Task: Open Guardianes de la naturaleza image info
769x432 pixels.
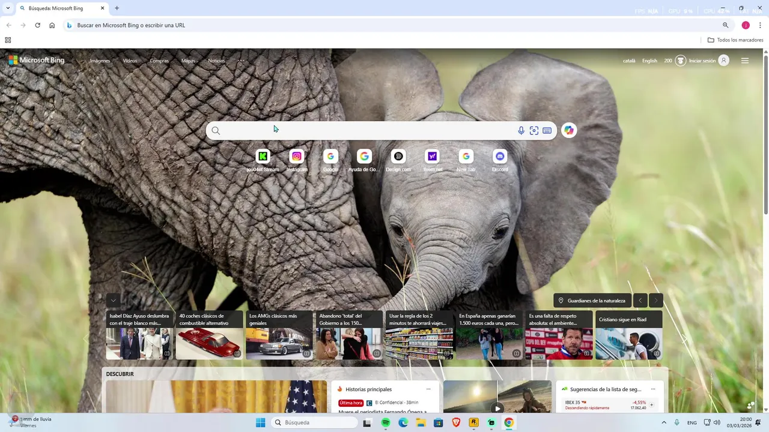Action: pyautogui.click(x=592, y=301)
